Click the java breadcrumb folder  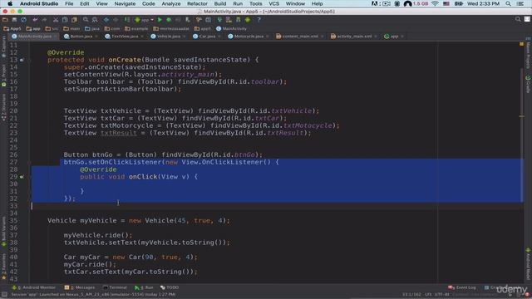click(x=92, y=29)
